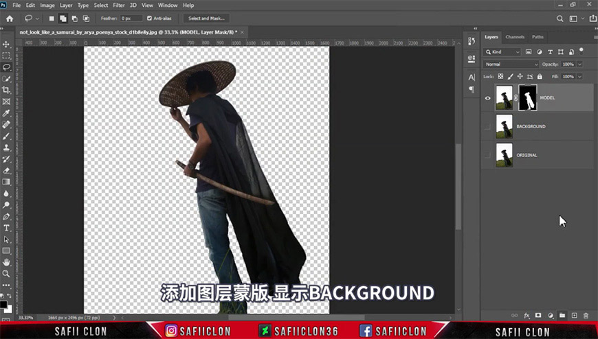Open the Filter menu

coord(119,5)
